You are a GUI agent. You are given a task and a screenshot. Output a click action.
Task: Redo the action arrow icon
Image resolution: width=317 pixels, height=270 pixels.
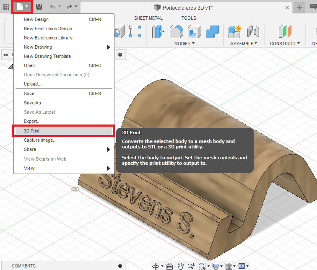[x=69, y=7]
